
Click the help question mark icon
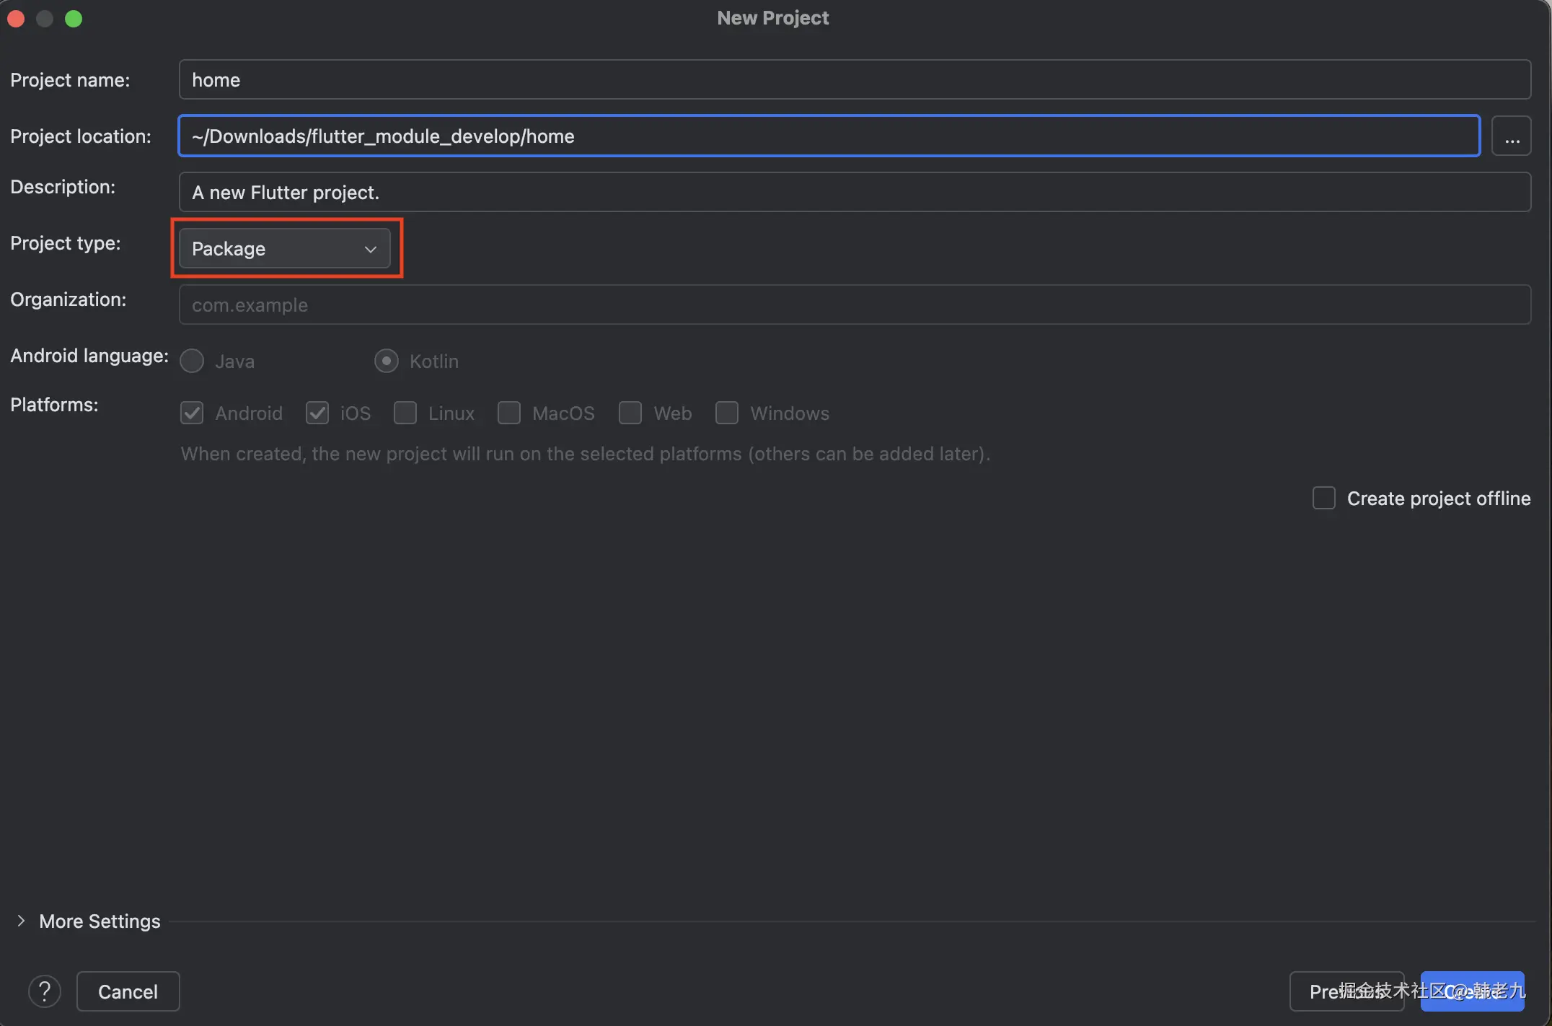click(x=45, y=991)
